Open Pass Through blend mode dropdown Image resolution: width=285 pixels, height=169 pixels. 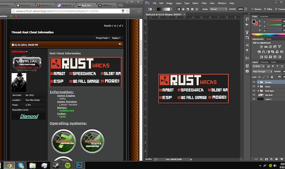[262, 71]
